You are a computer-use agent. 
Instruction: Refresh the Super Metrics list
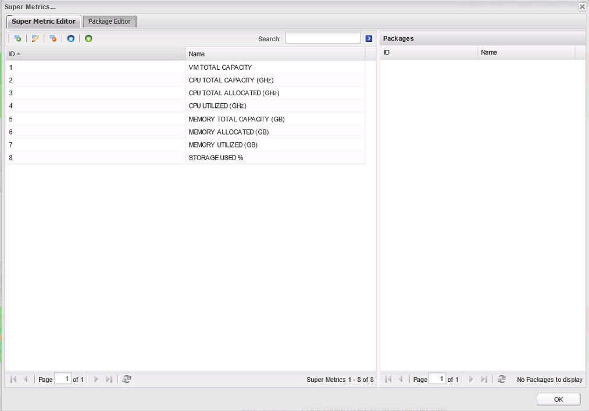click(x=127, y=379)
